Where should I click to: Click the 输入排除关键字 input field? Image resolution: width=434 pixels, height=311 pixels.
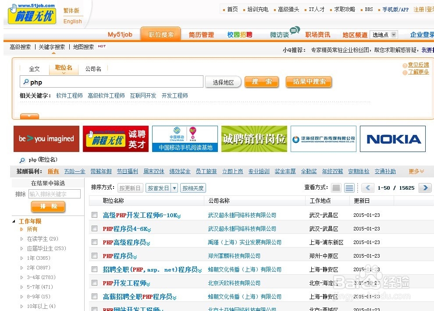54,194
